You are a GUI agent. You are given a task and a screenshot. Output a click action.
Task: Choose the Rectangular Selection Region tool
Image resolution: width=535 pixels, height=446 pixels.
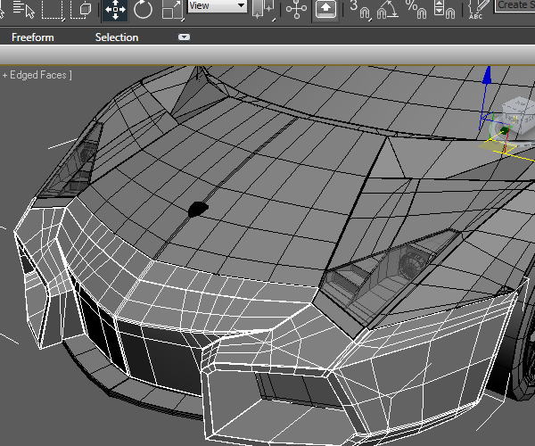tap(53, 10)
